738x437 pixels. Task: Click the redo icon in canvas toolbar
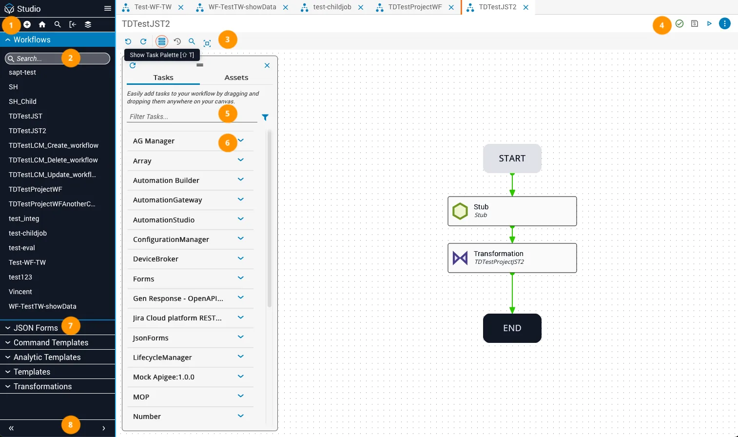pos(143,42)
